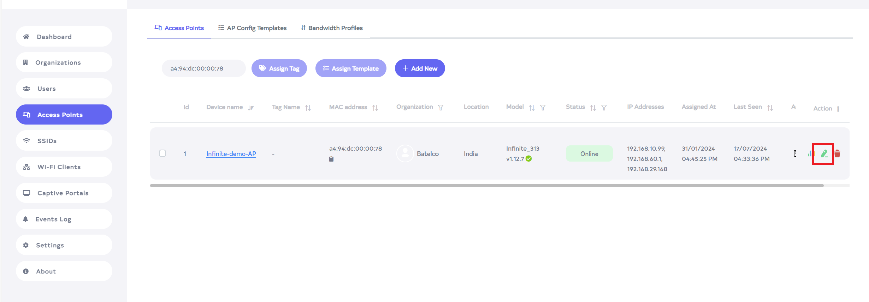Open statistics chart icon for Infinite-demo-AP
Screen dimensions: 869x302
pos(811,153)
